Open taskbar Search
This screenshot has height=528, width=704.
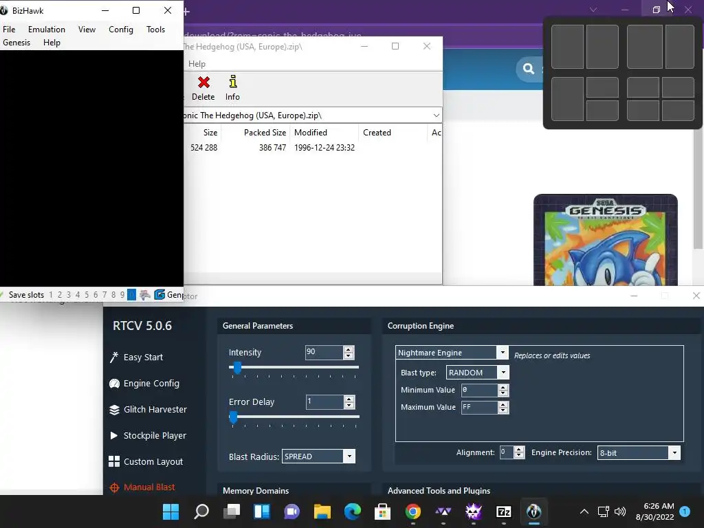coord(201,511)
